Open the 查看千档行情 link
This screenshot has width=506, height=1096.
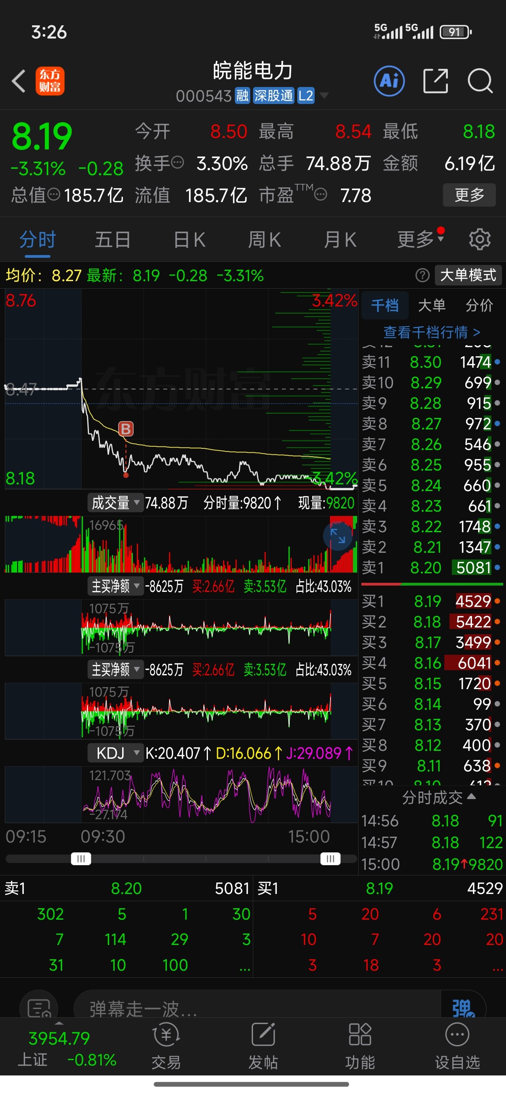point(432,332)
